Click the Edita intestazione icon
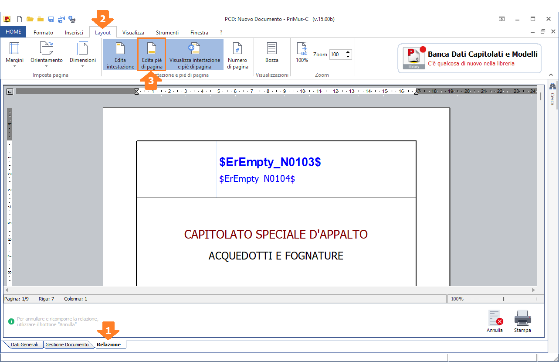Viewport: 559px width, 362px height. [x=120, y=48]
